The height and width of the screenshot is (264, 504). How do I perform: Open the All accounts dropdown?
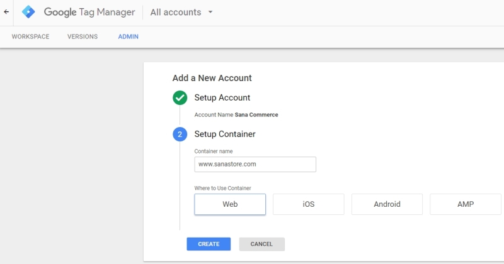coord(181,12)
